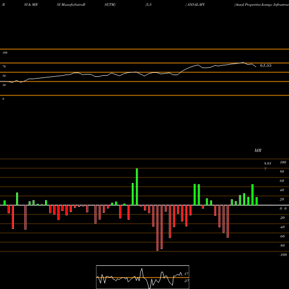Click the 8.01 value label in MR panel

[x=268, y=164]
